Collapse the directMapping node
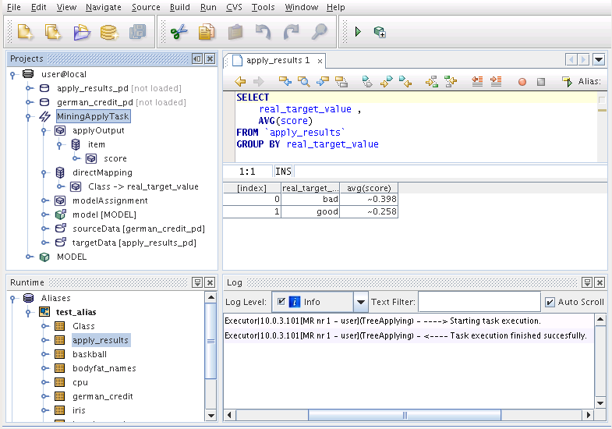The width and height of the screenshot is (612, 429). (x=44, y=172)
